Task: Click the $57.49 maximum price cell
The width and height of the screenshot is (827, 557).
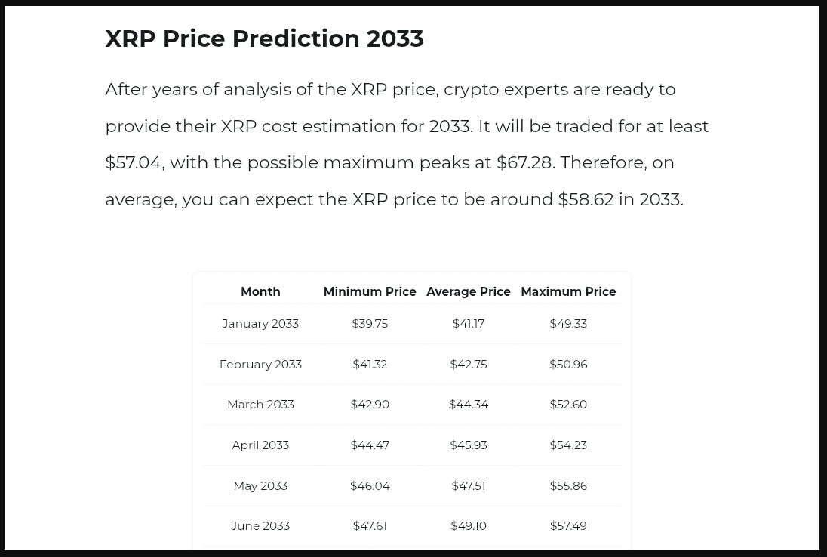Action: coord(568,525)
